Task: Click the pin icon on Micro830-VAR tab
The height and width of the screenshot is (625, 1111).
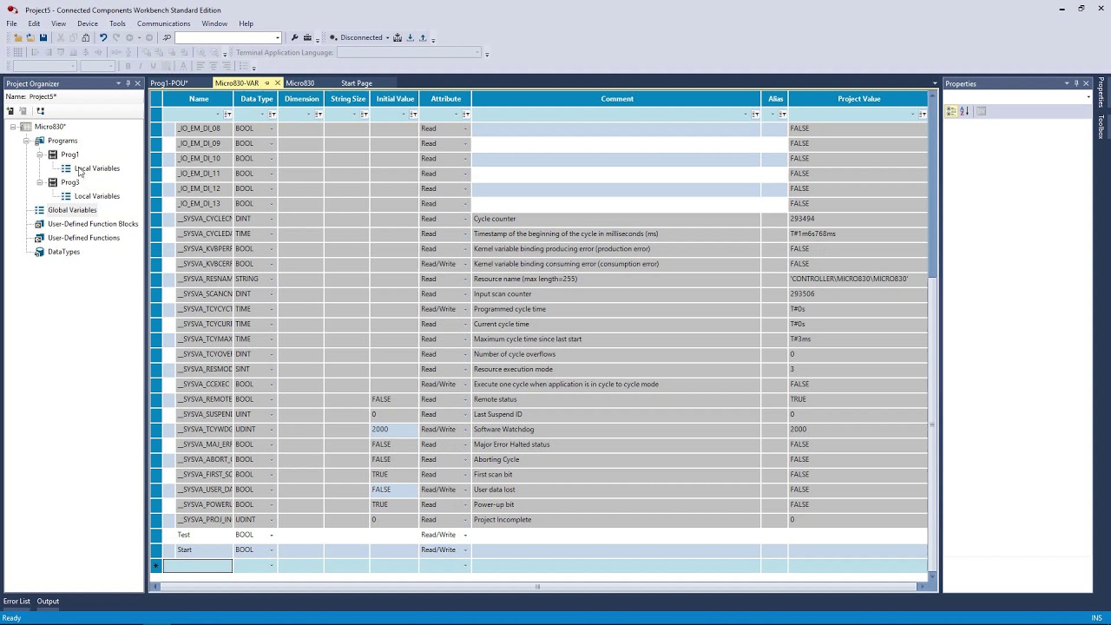Action: coord(266,83)
